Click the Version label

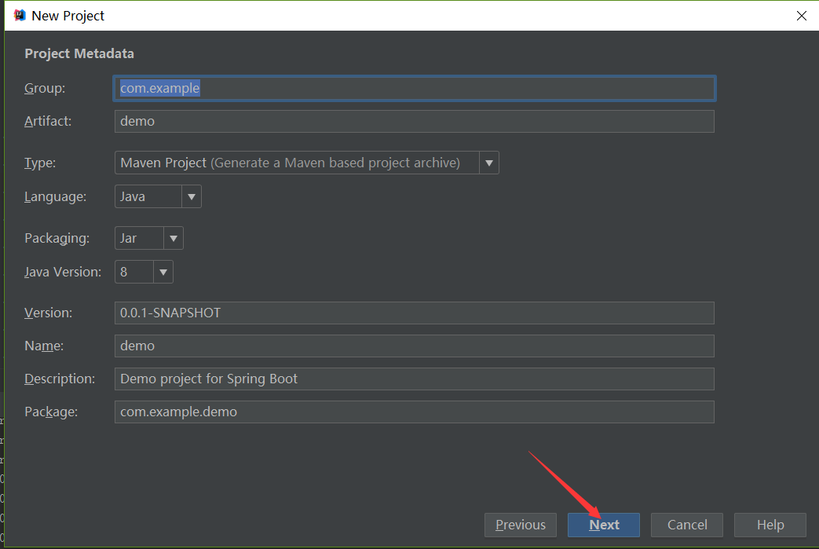pos(49,313)
